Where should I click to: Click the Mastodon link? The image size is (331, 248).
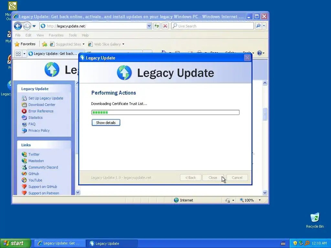[36, 161]
